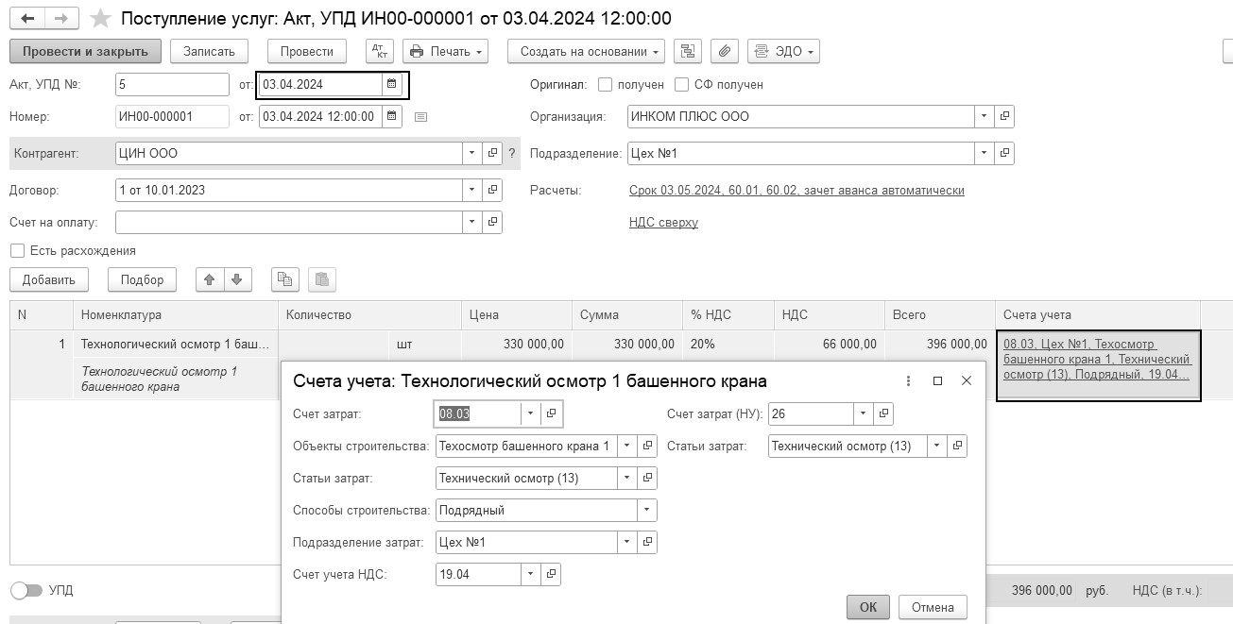Click Провести и закрыть button
The width and height of the screenshot is (1233, 624).
(x=86, y=51)
